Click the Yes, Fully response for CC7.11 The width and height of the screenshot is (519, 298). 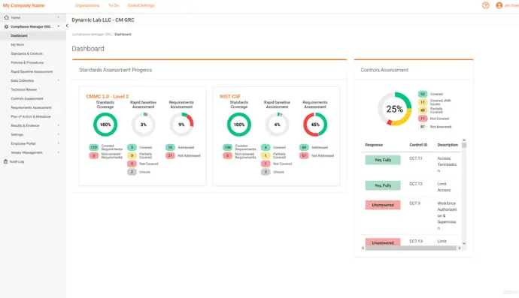coord(383,160)
